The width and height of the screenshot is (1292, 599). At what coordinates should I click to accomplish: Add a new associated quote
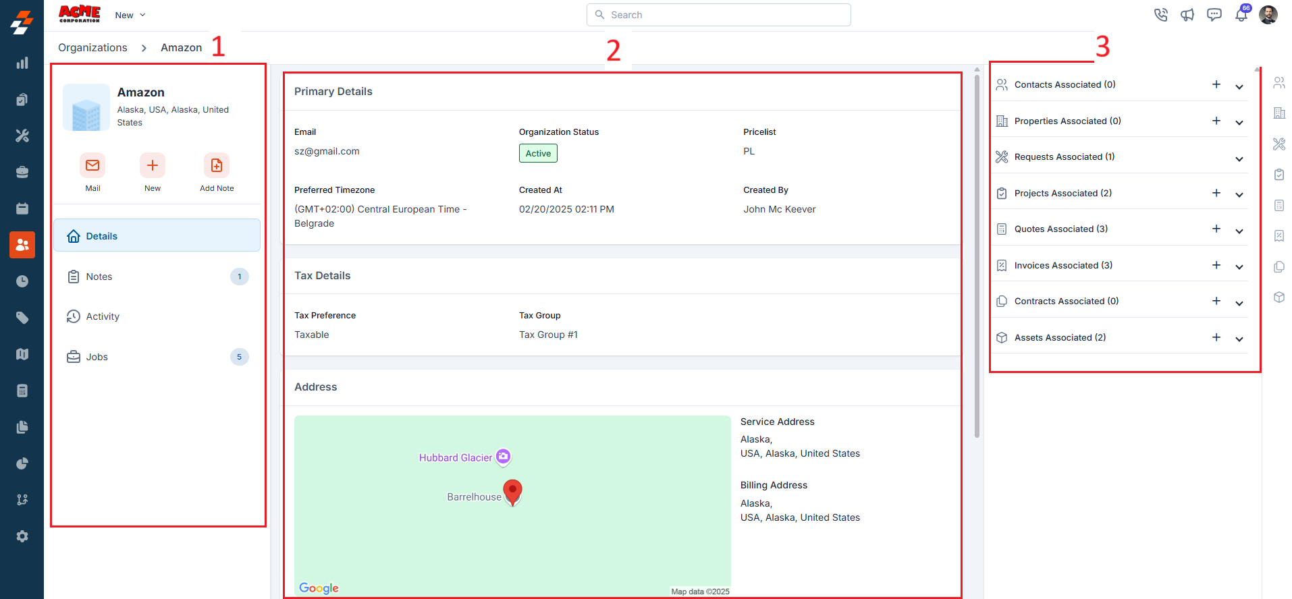pyautogui.click(x=1216, y=229)
